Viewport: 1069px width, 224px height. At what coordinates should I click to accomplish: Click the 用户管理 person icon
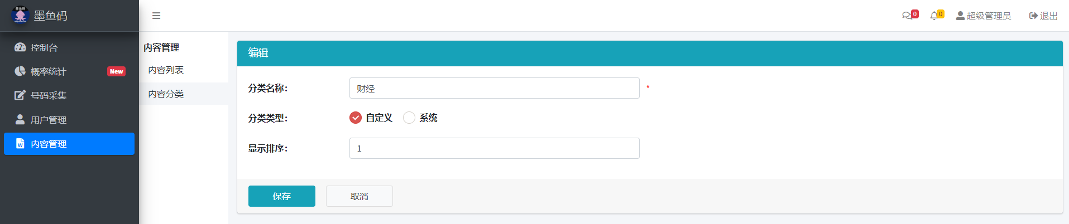20,119
